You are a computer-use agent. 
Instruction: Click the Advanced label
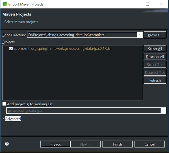(x=13, y=119)
